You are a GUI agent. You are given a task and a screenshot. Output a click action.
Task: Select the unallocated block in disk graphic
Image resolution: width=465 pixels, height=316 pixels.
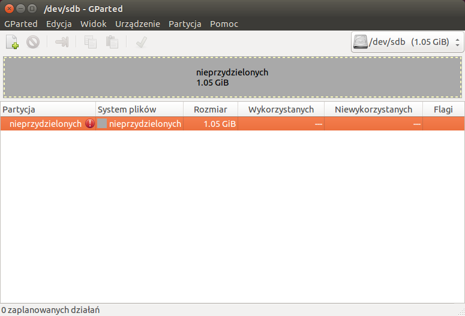233,77
